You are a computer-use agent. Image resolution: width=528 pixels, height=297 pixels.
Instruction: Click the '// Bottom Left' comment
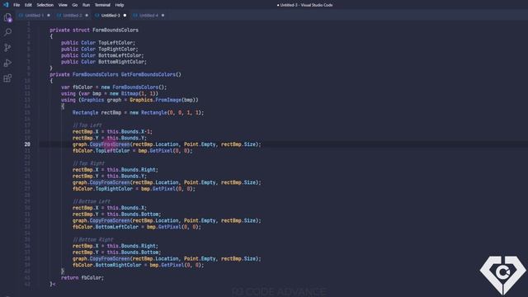point(92,201)
